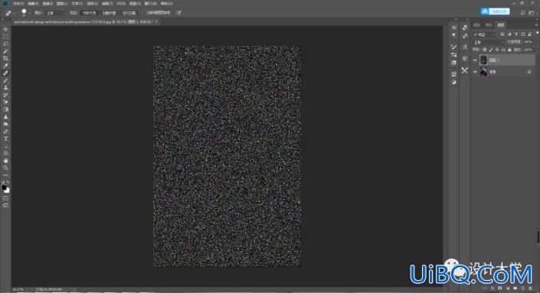
Task: Select the Hand tool
Action: [5, 161]
